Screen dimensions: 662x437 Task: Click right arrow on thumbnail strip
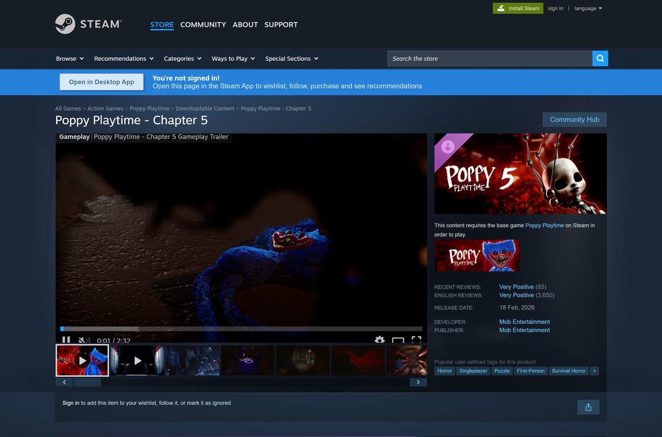pos(418,382)
